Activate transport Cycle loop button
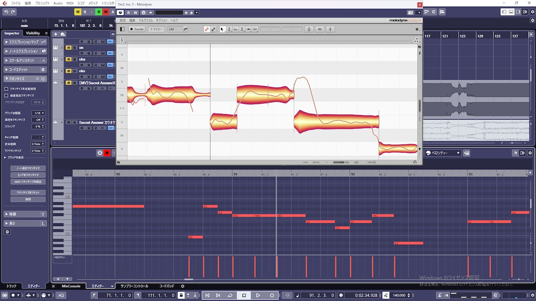536x301 pixels. 230,295
